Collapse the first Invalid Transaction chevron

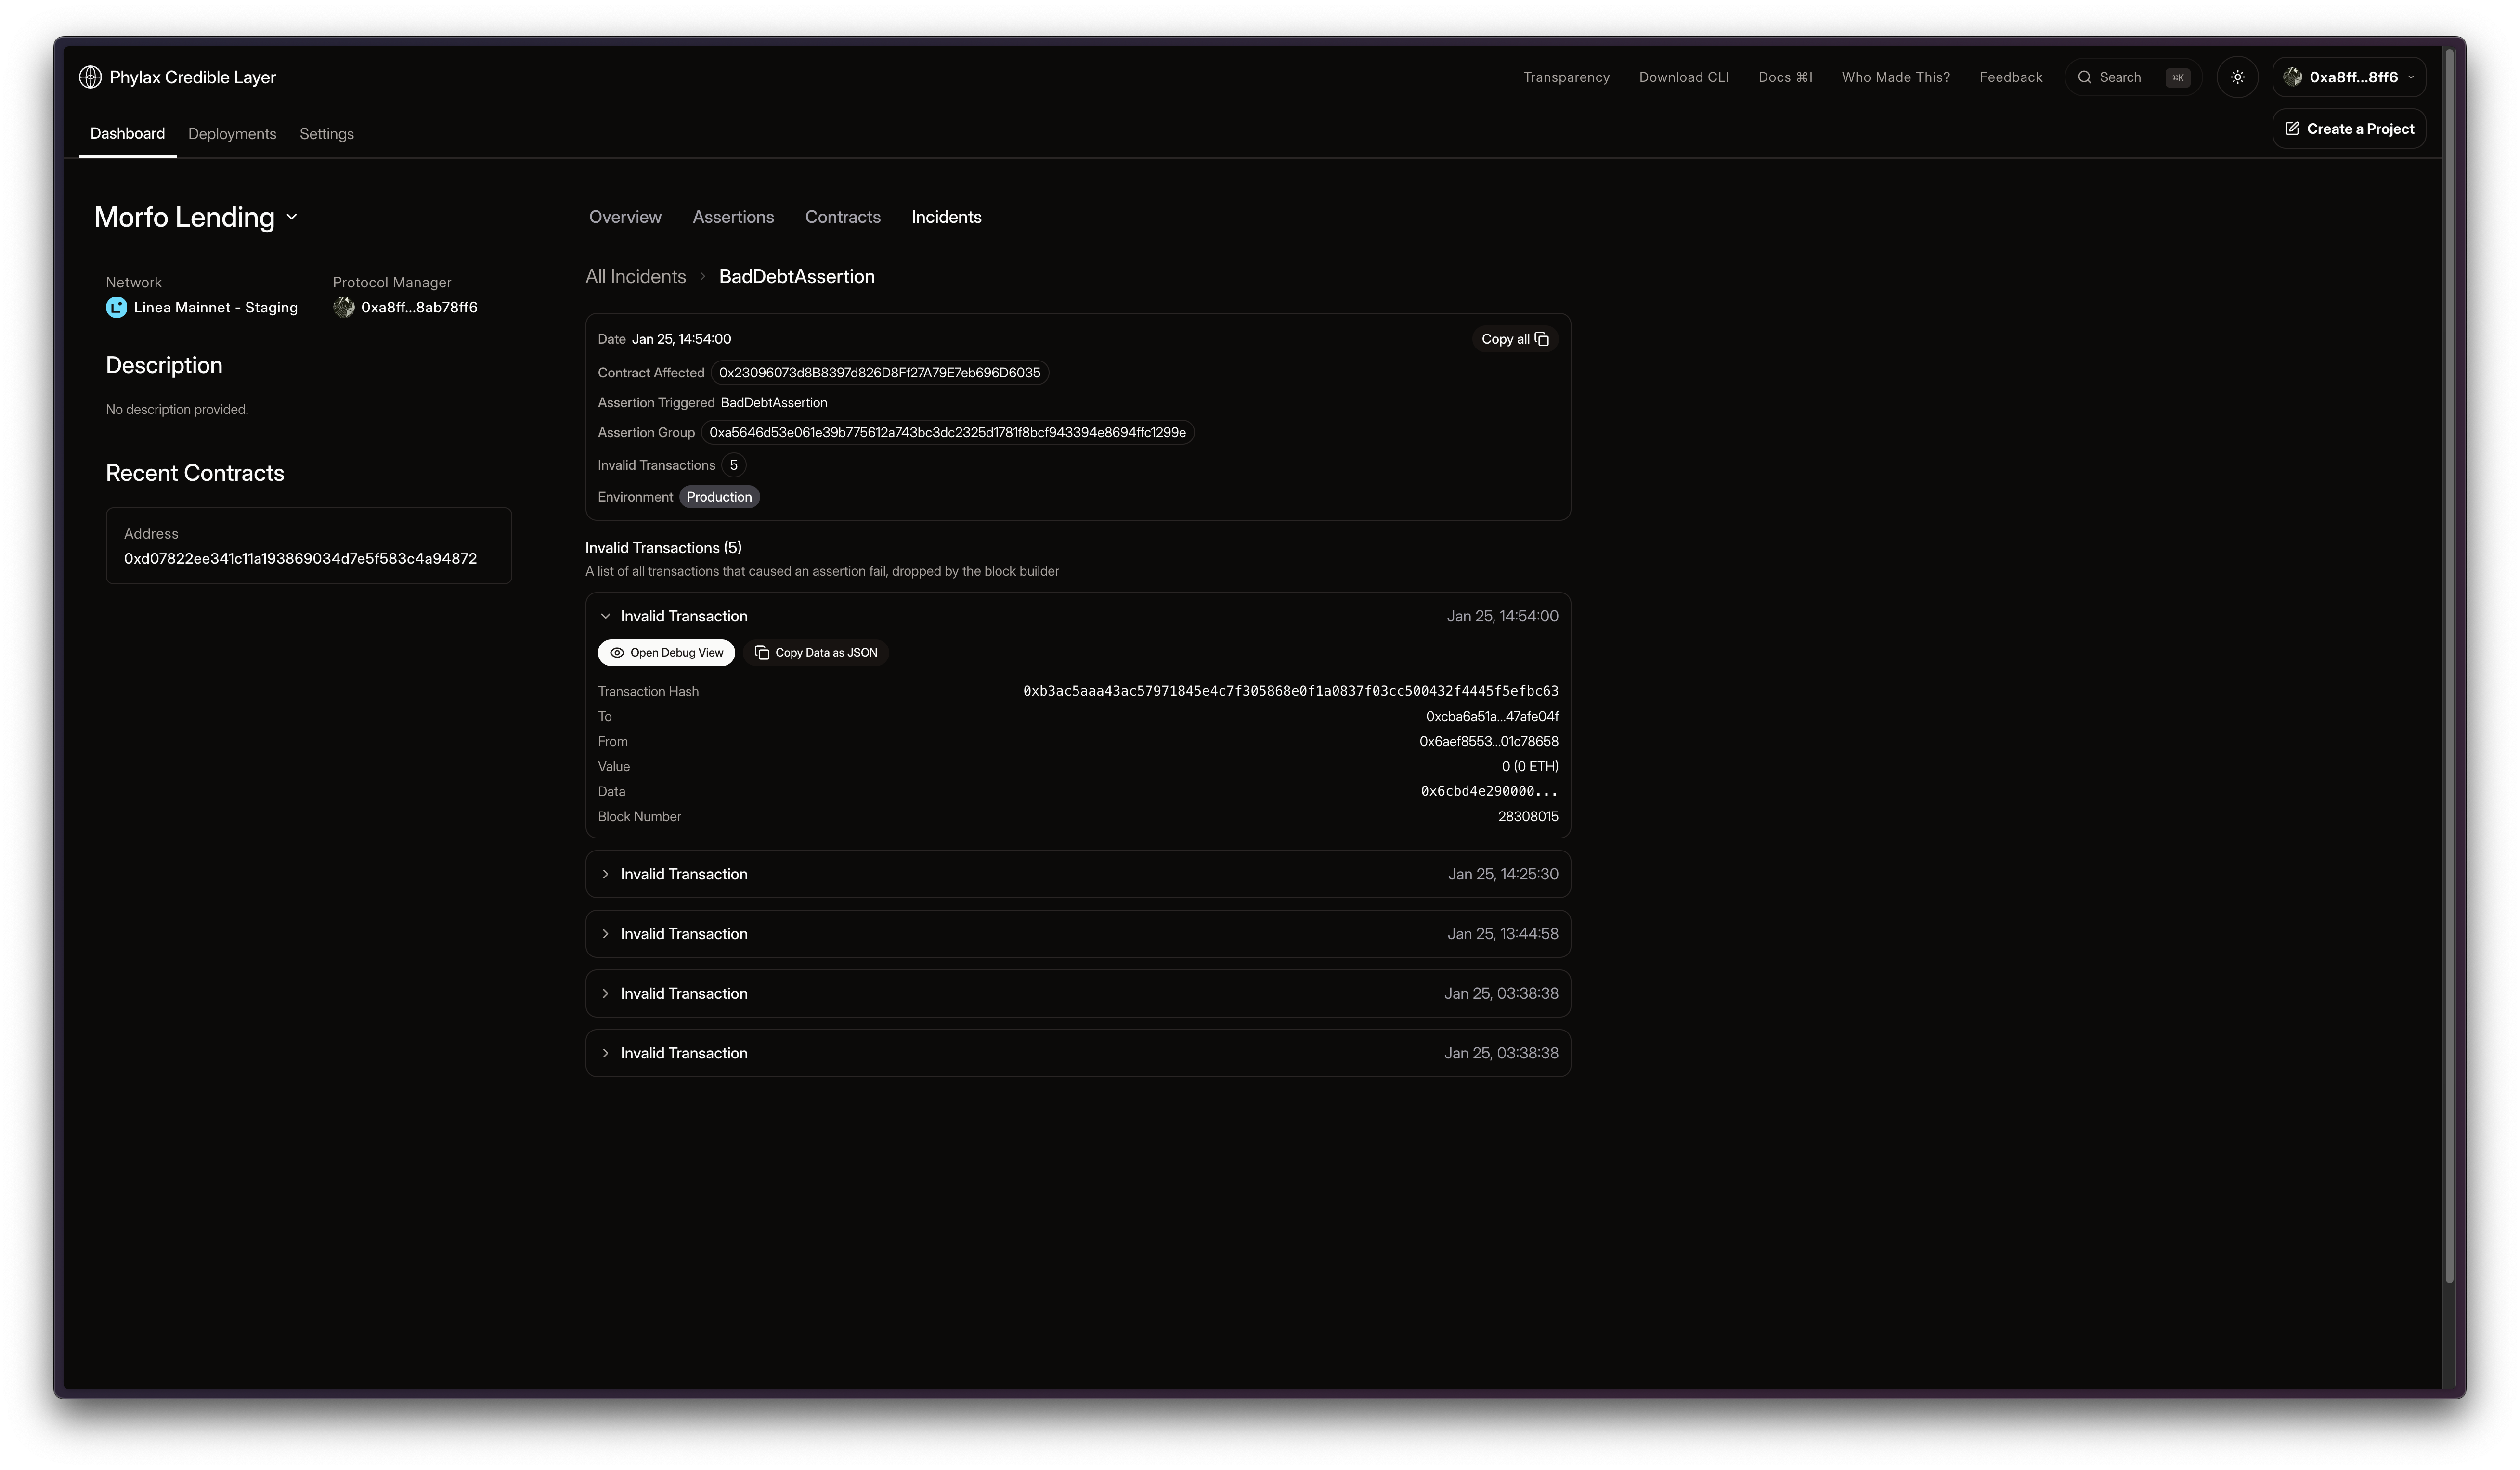[605, 616]
